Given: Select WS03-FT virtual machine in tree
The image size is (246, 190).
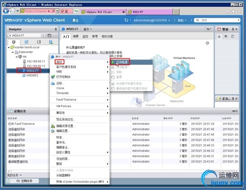Looking at the screenshot, I should [33, 71].
